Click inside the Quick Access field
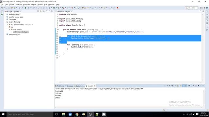Viewport: 209px width, 117px height. point(191,8)
